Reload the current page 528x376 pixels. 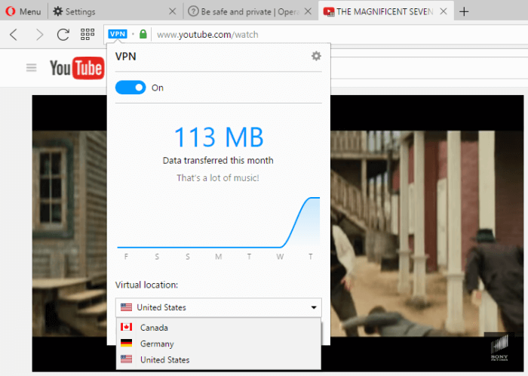pos(63,35)
